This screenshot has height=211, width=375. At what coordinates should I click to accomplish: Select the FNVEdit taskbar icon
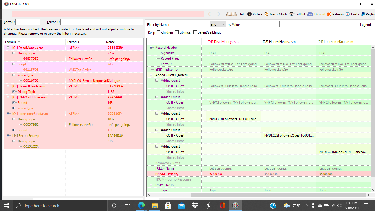236,206
